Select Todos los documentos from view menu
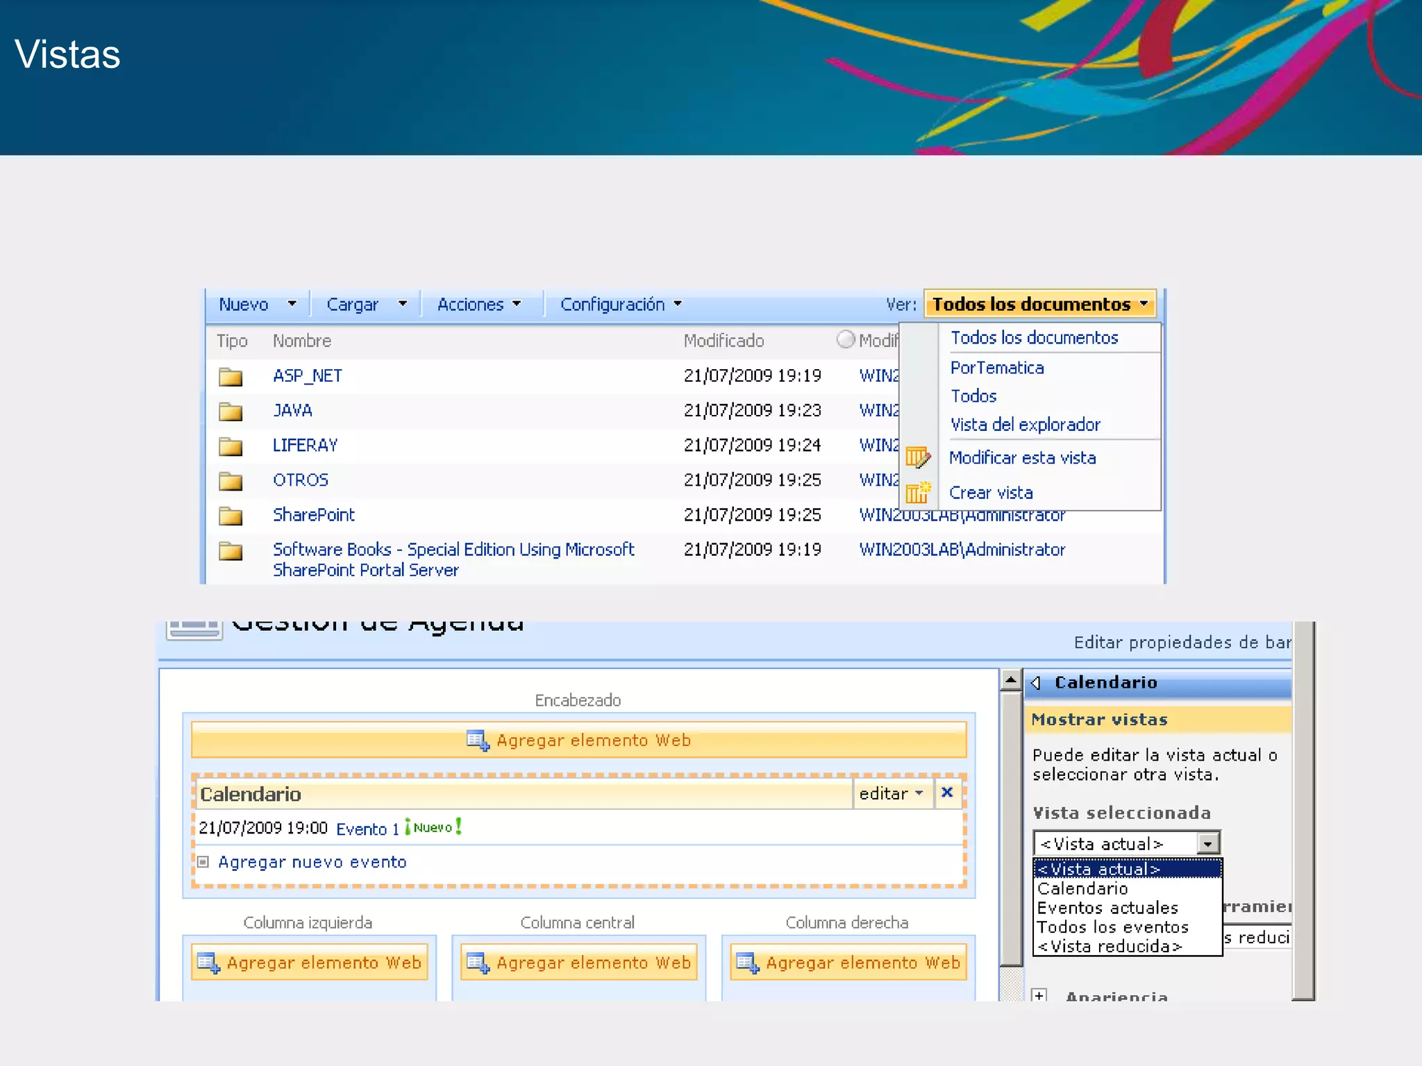The width and height of the screenshot is (1422, 1066). pyautogui.click(x=1034, y=338)
